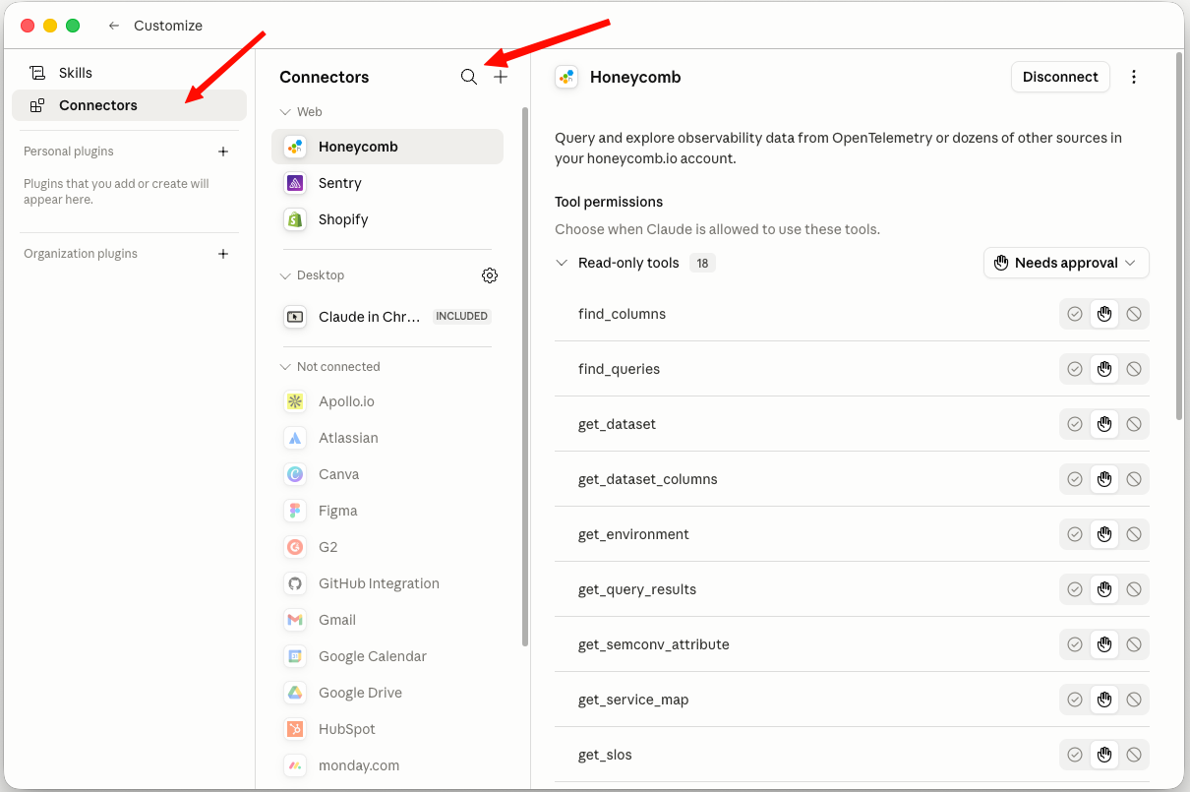Click the get_service_map tool name
Viewport: 1190px width, 792px height.
coord(633,700)
